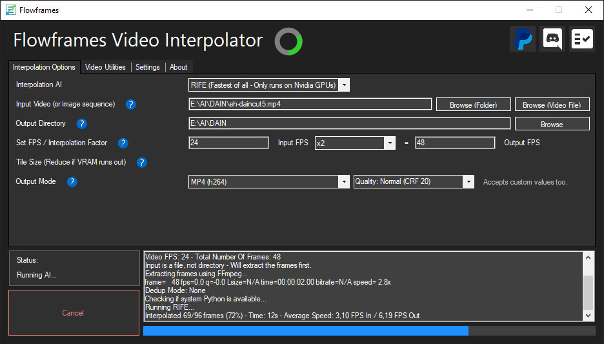Open the About tab

coord(178,67)
